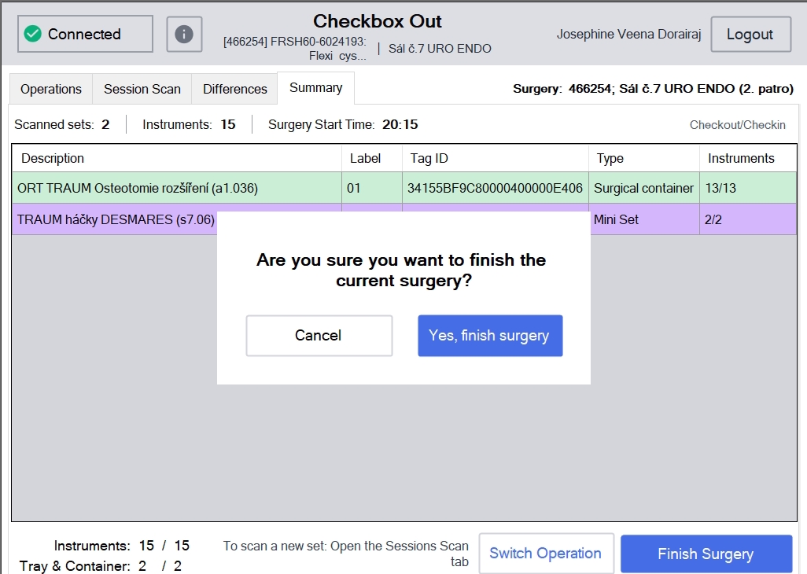Click the Logout button
This screenshot has height=574, width=807.
750,35
